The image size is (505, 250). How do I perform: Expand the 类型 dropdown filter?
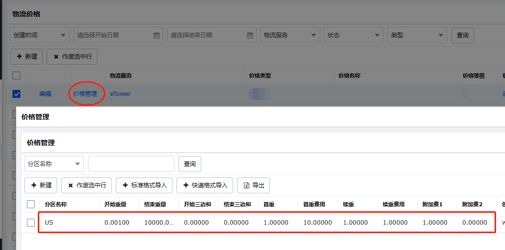click(x=418, y=35)
